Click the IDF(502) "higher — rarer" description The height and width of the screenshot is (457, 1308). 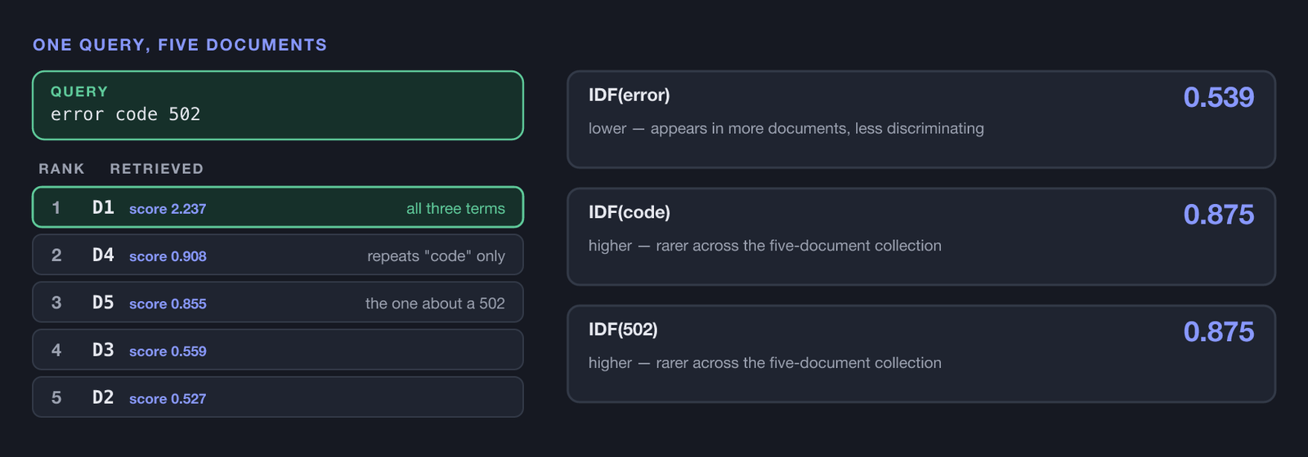click(765, 363)
